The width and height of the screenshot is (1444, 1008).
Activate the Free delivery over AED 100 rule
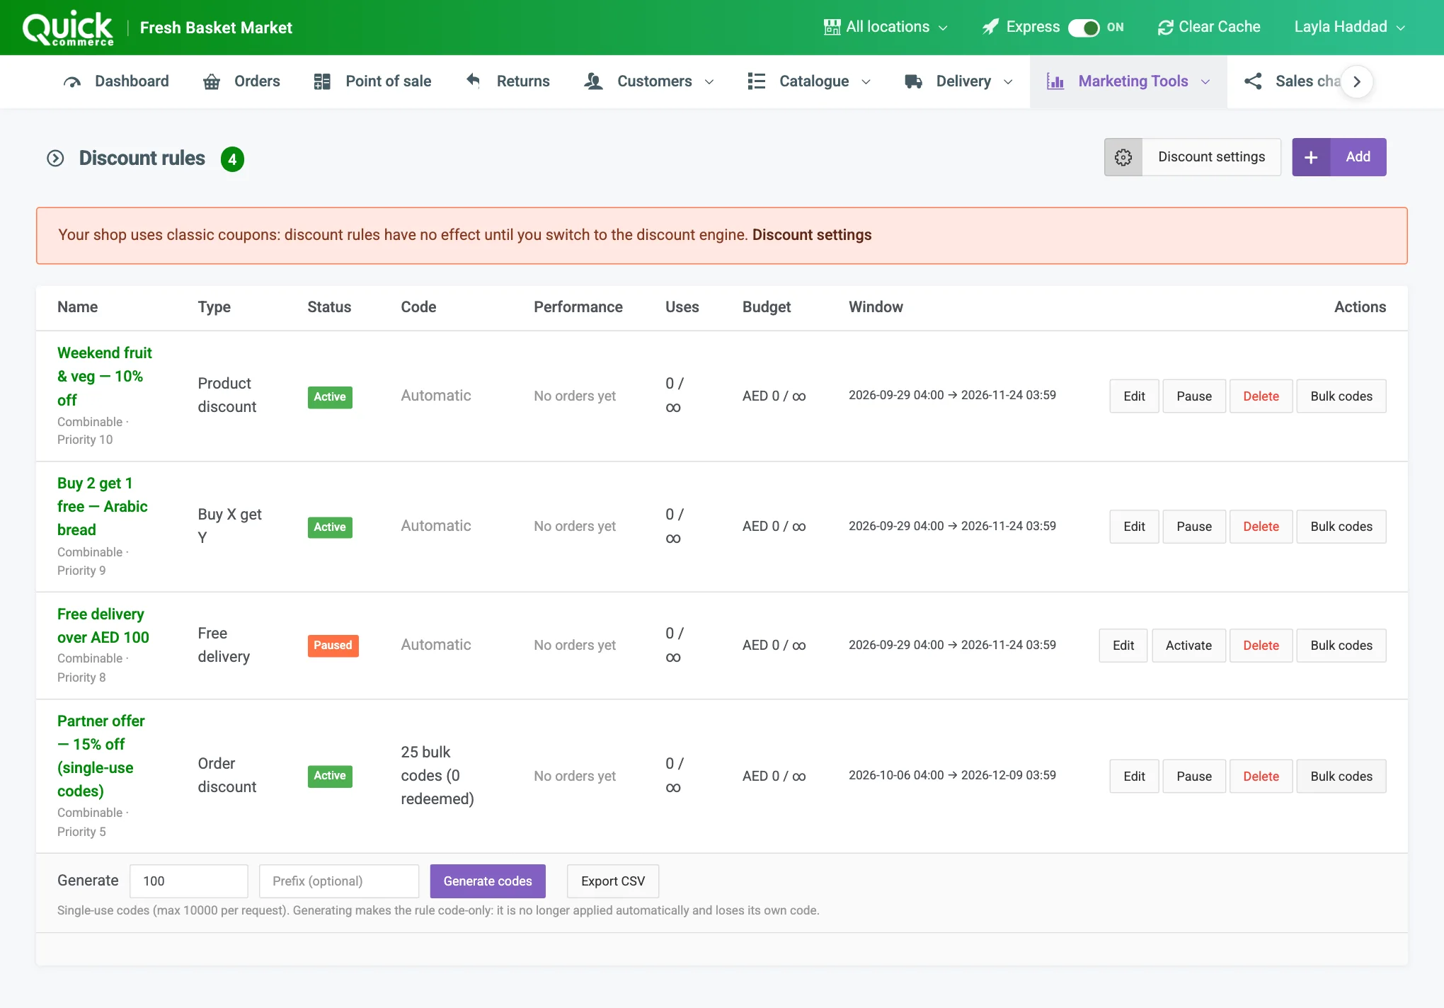click(x=1188, y=646)
